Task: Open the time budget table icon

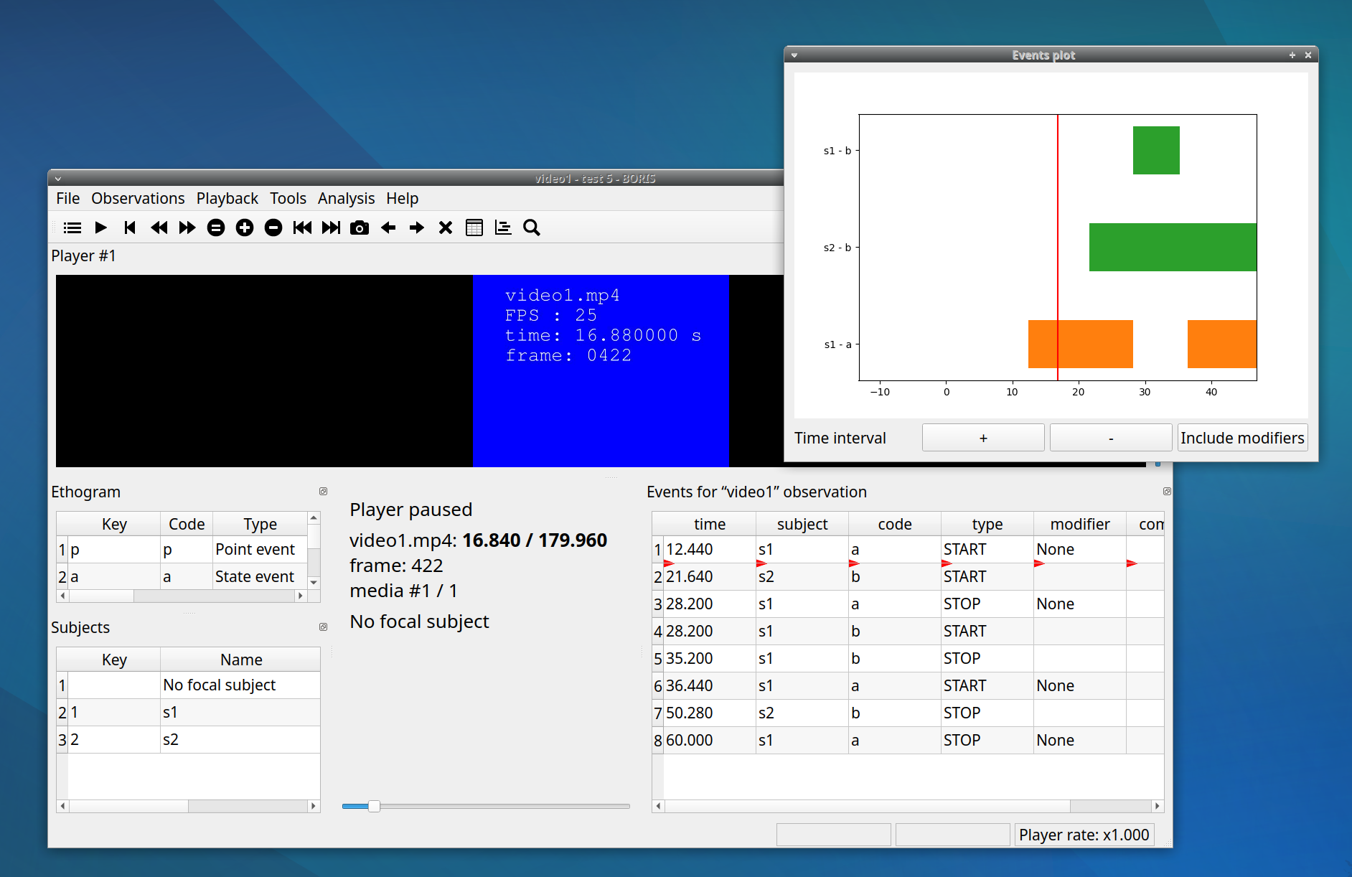Action: [474, 228]
